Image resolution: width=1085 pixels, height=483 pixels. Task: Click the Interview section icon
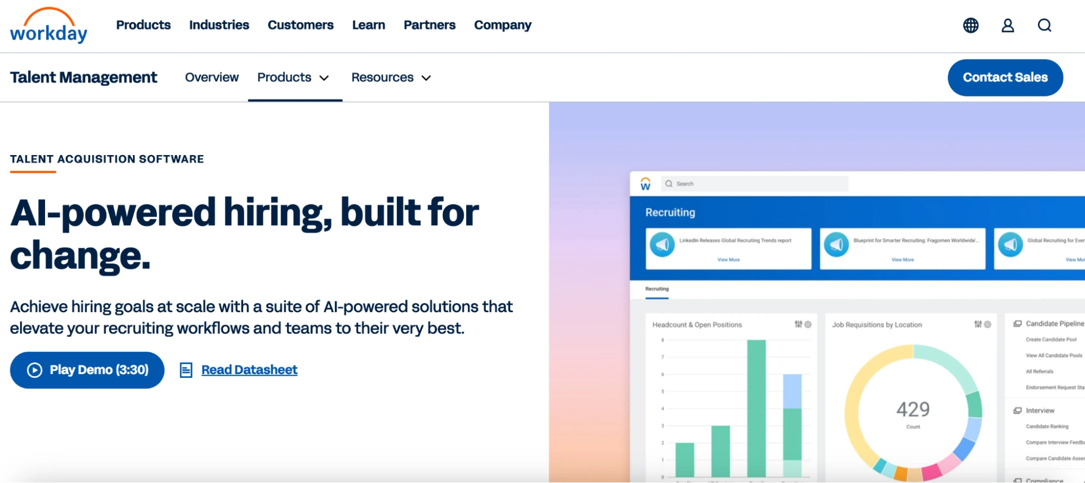[1018, 411]
